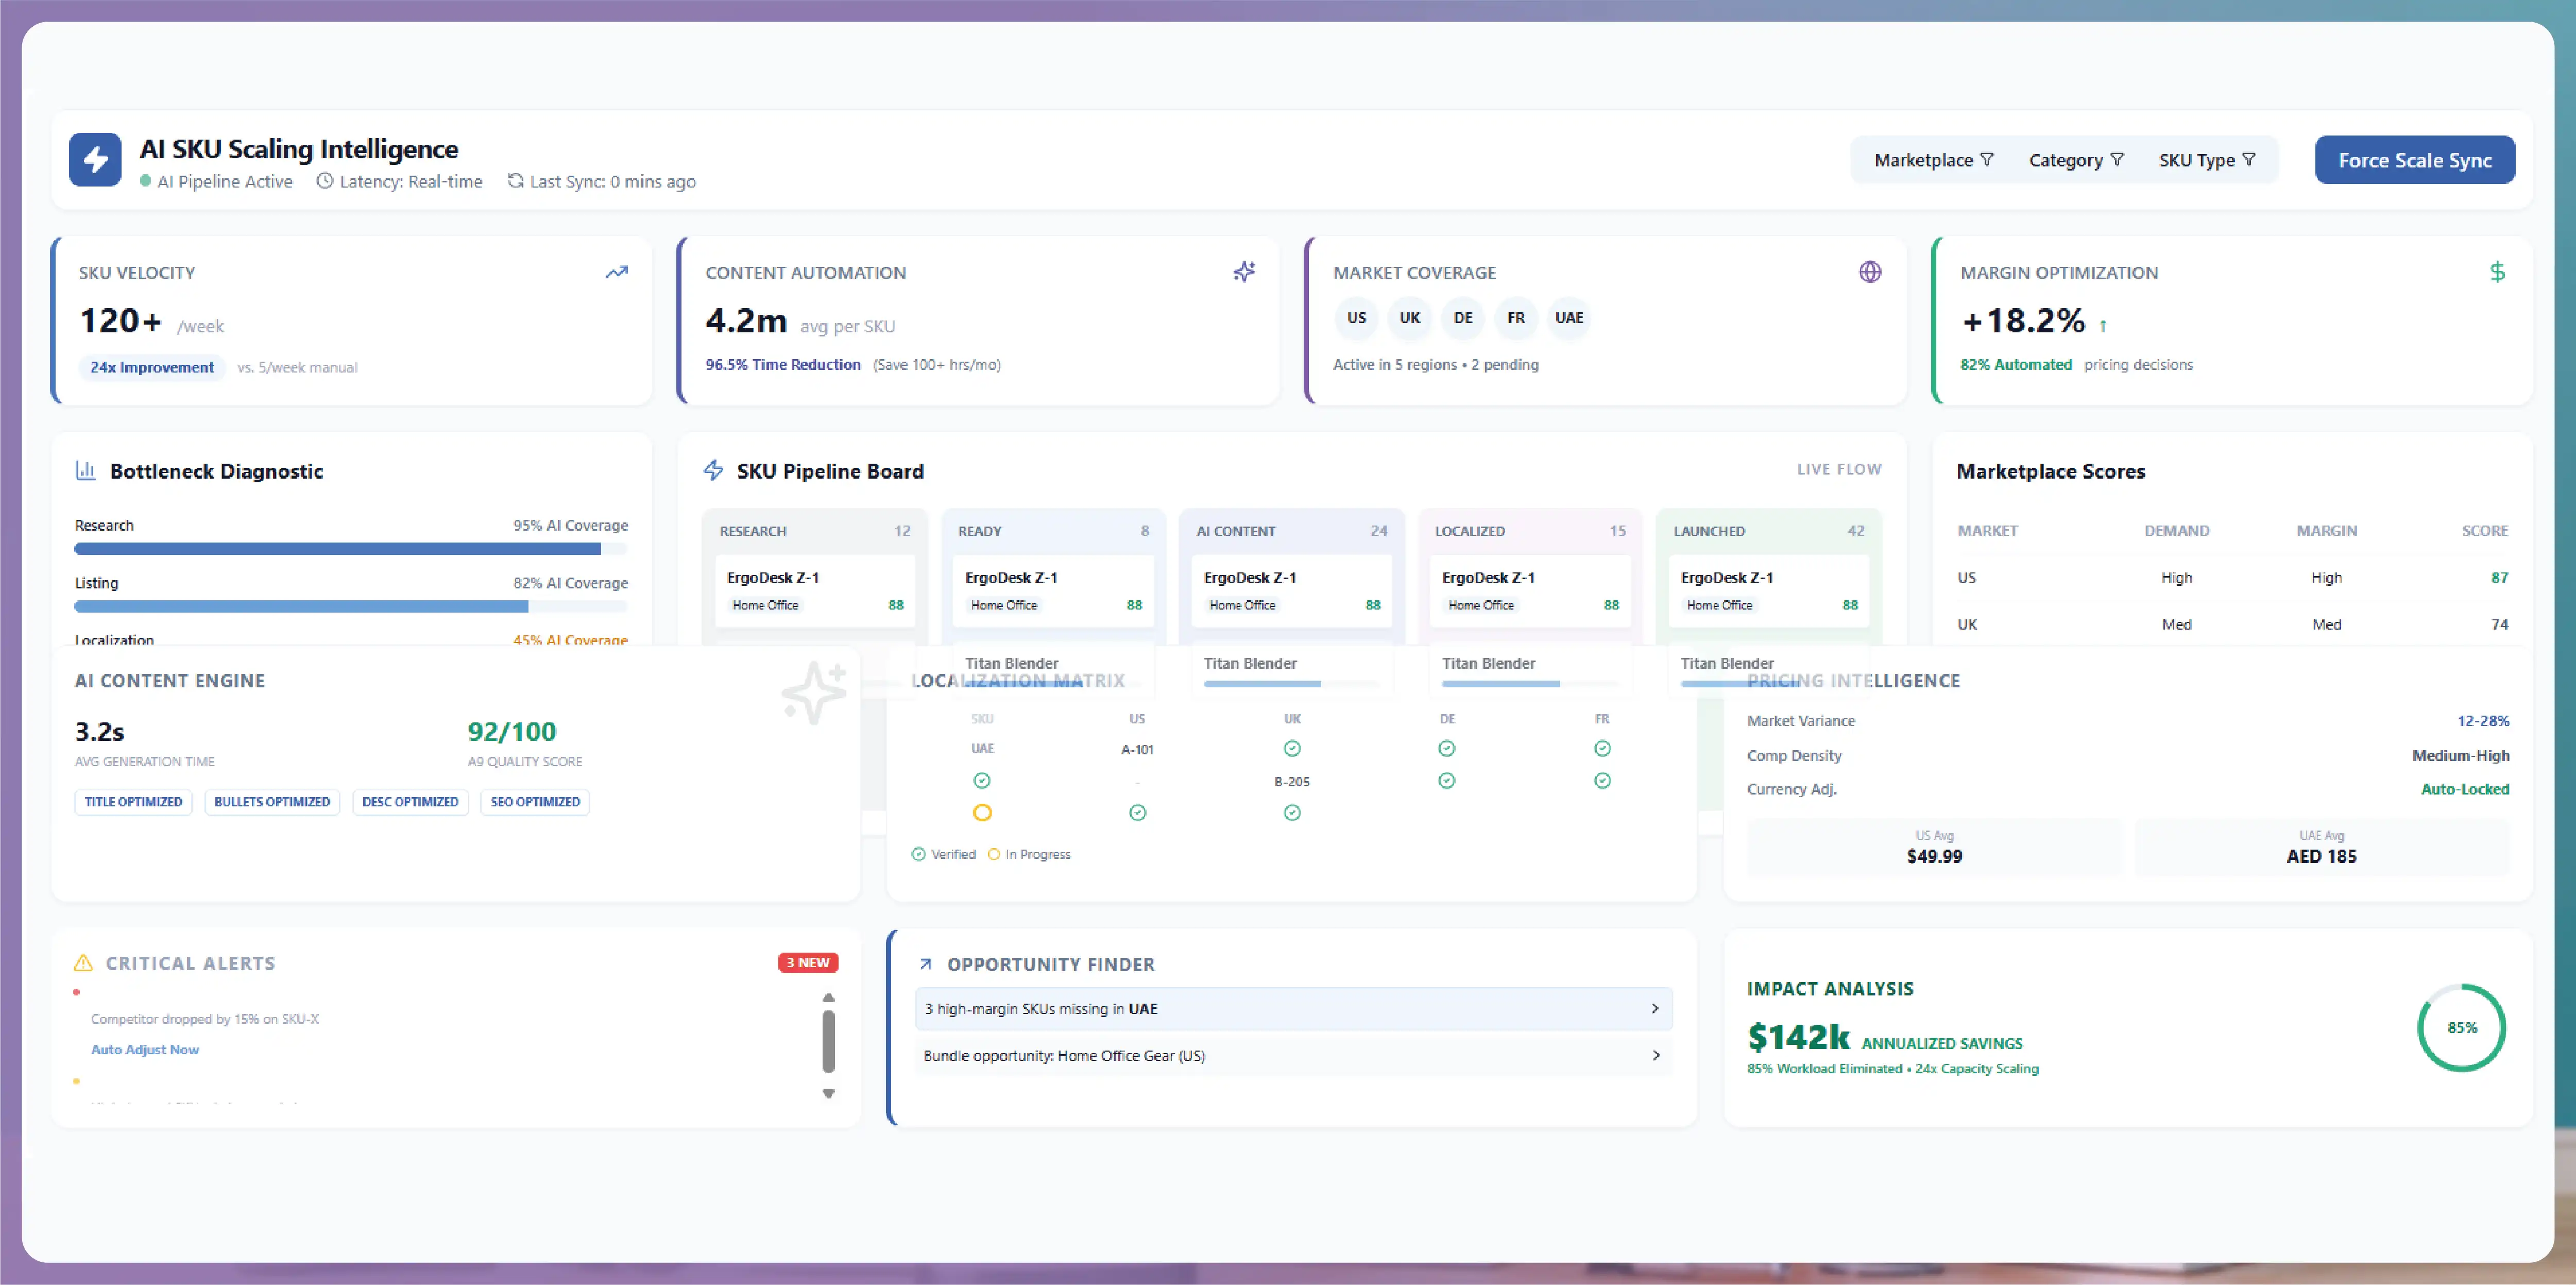Click the clock icon beside Latency

click(x=325, y=181)
